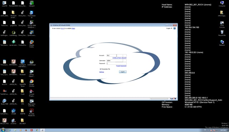Screen dimensions: 229x132
Task: Select the Mozilla Firefox desktop icon
Action: [x=31, y=44]
